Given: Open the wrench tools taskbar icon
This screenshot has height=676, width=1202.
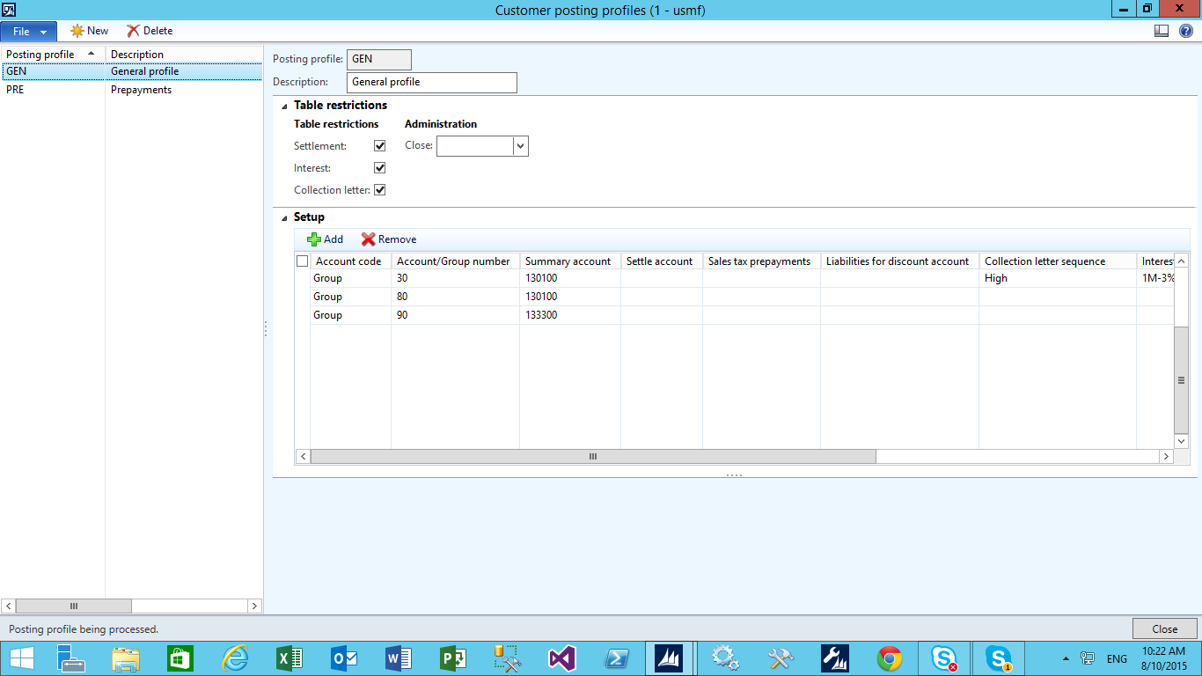Looking at the screenshot, I should click(x=781, y=658).
